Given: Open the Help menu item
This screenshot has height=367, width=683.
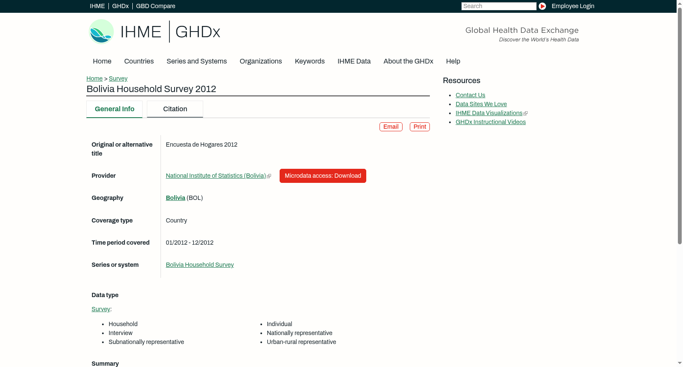Looking at the screenshot, I should tap(453, 61).
